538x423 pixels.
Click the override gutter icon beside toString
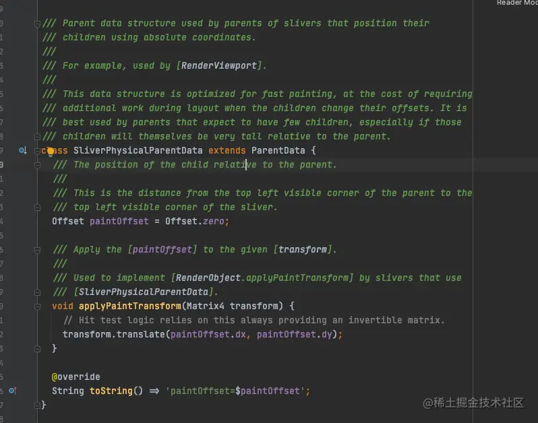pos(13,391)
